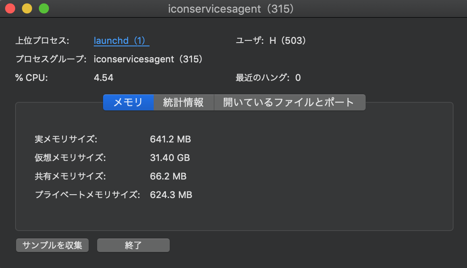The image size is (467, 268).
Task: Click the 最近のハング count 0
Action: tap(298, 78)
